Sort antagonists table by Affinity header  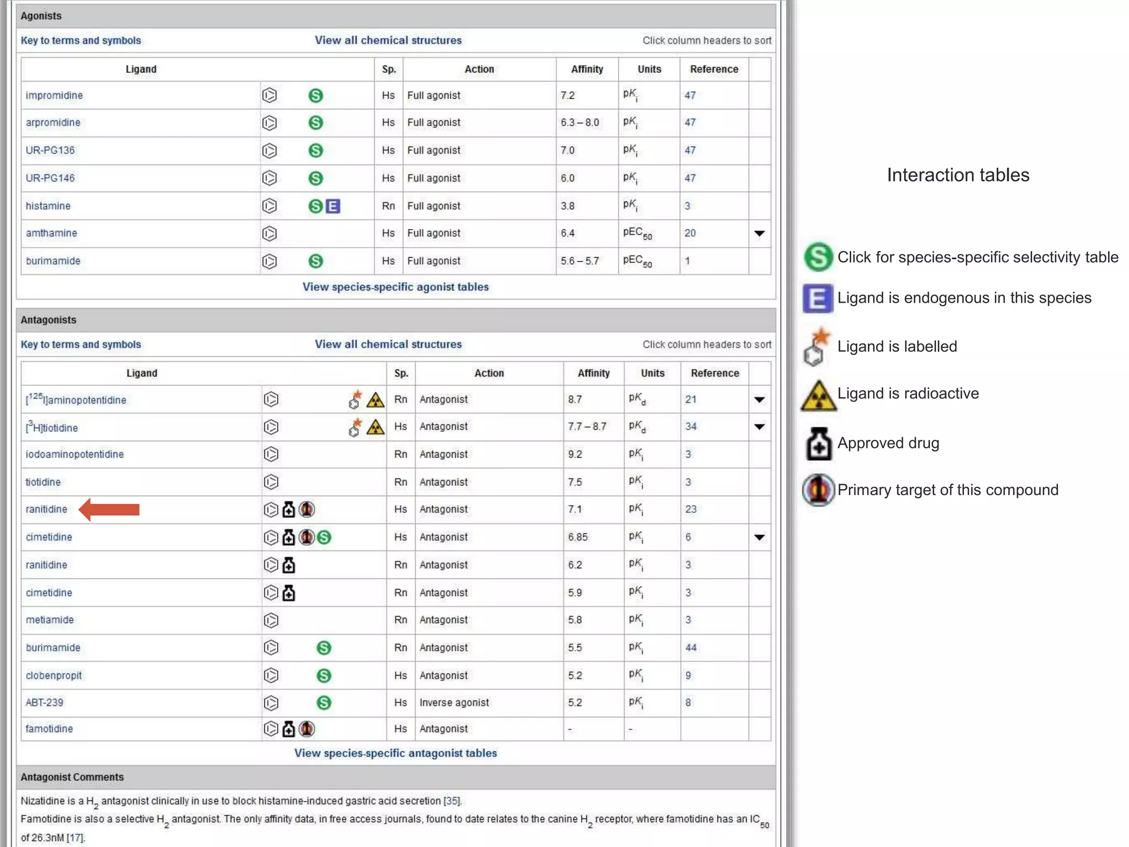pos(594,373)
